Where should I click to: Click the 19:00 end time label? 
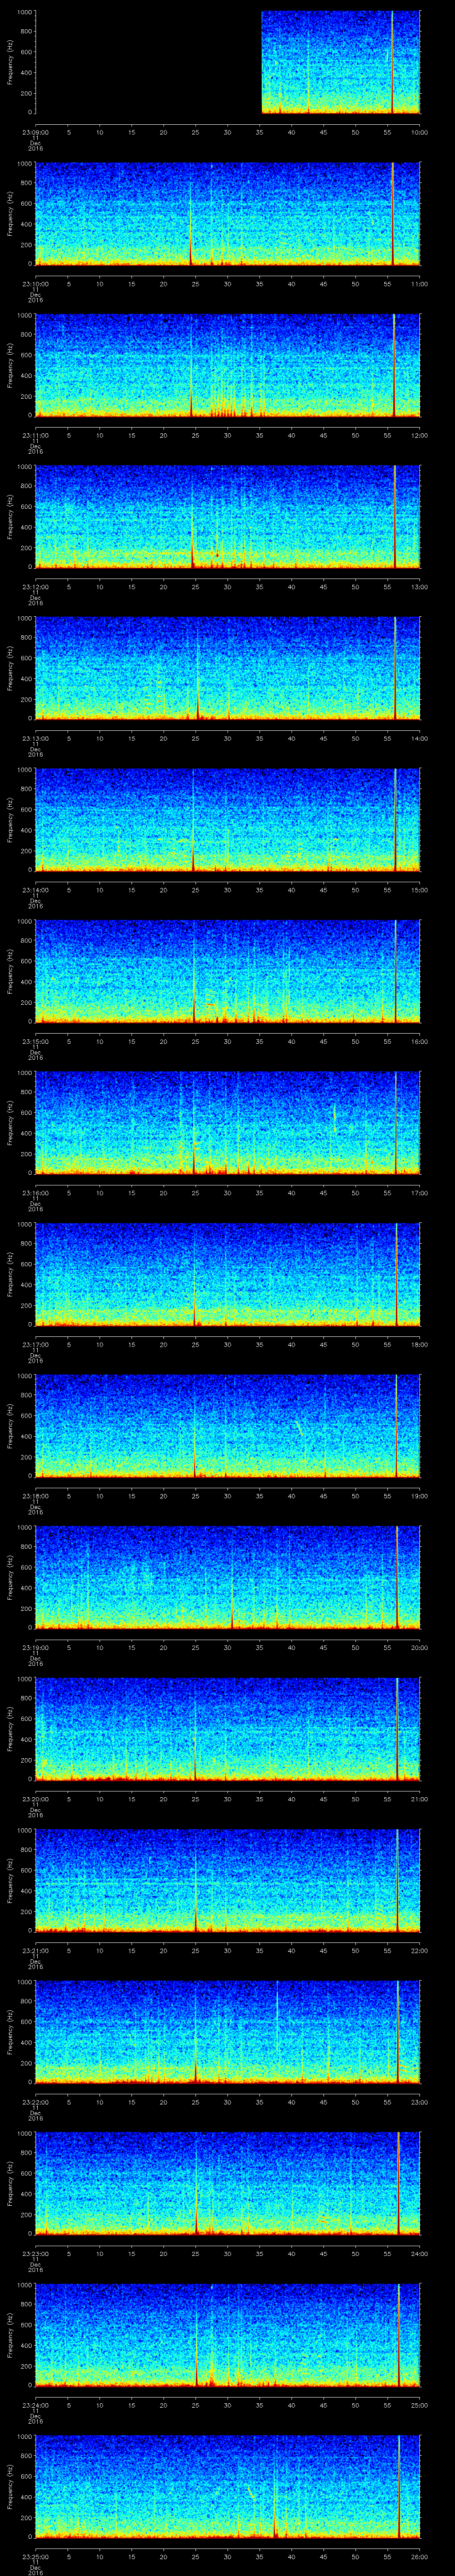pyautogui.click(x=420, y=1496)
